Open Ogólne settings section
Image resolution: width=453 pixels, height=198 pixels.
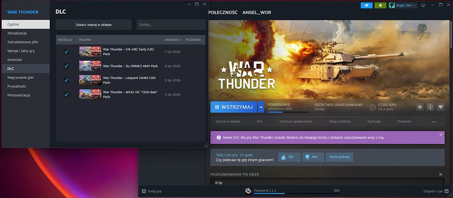[26, 24]
